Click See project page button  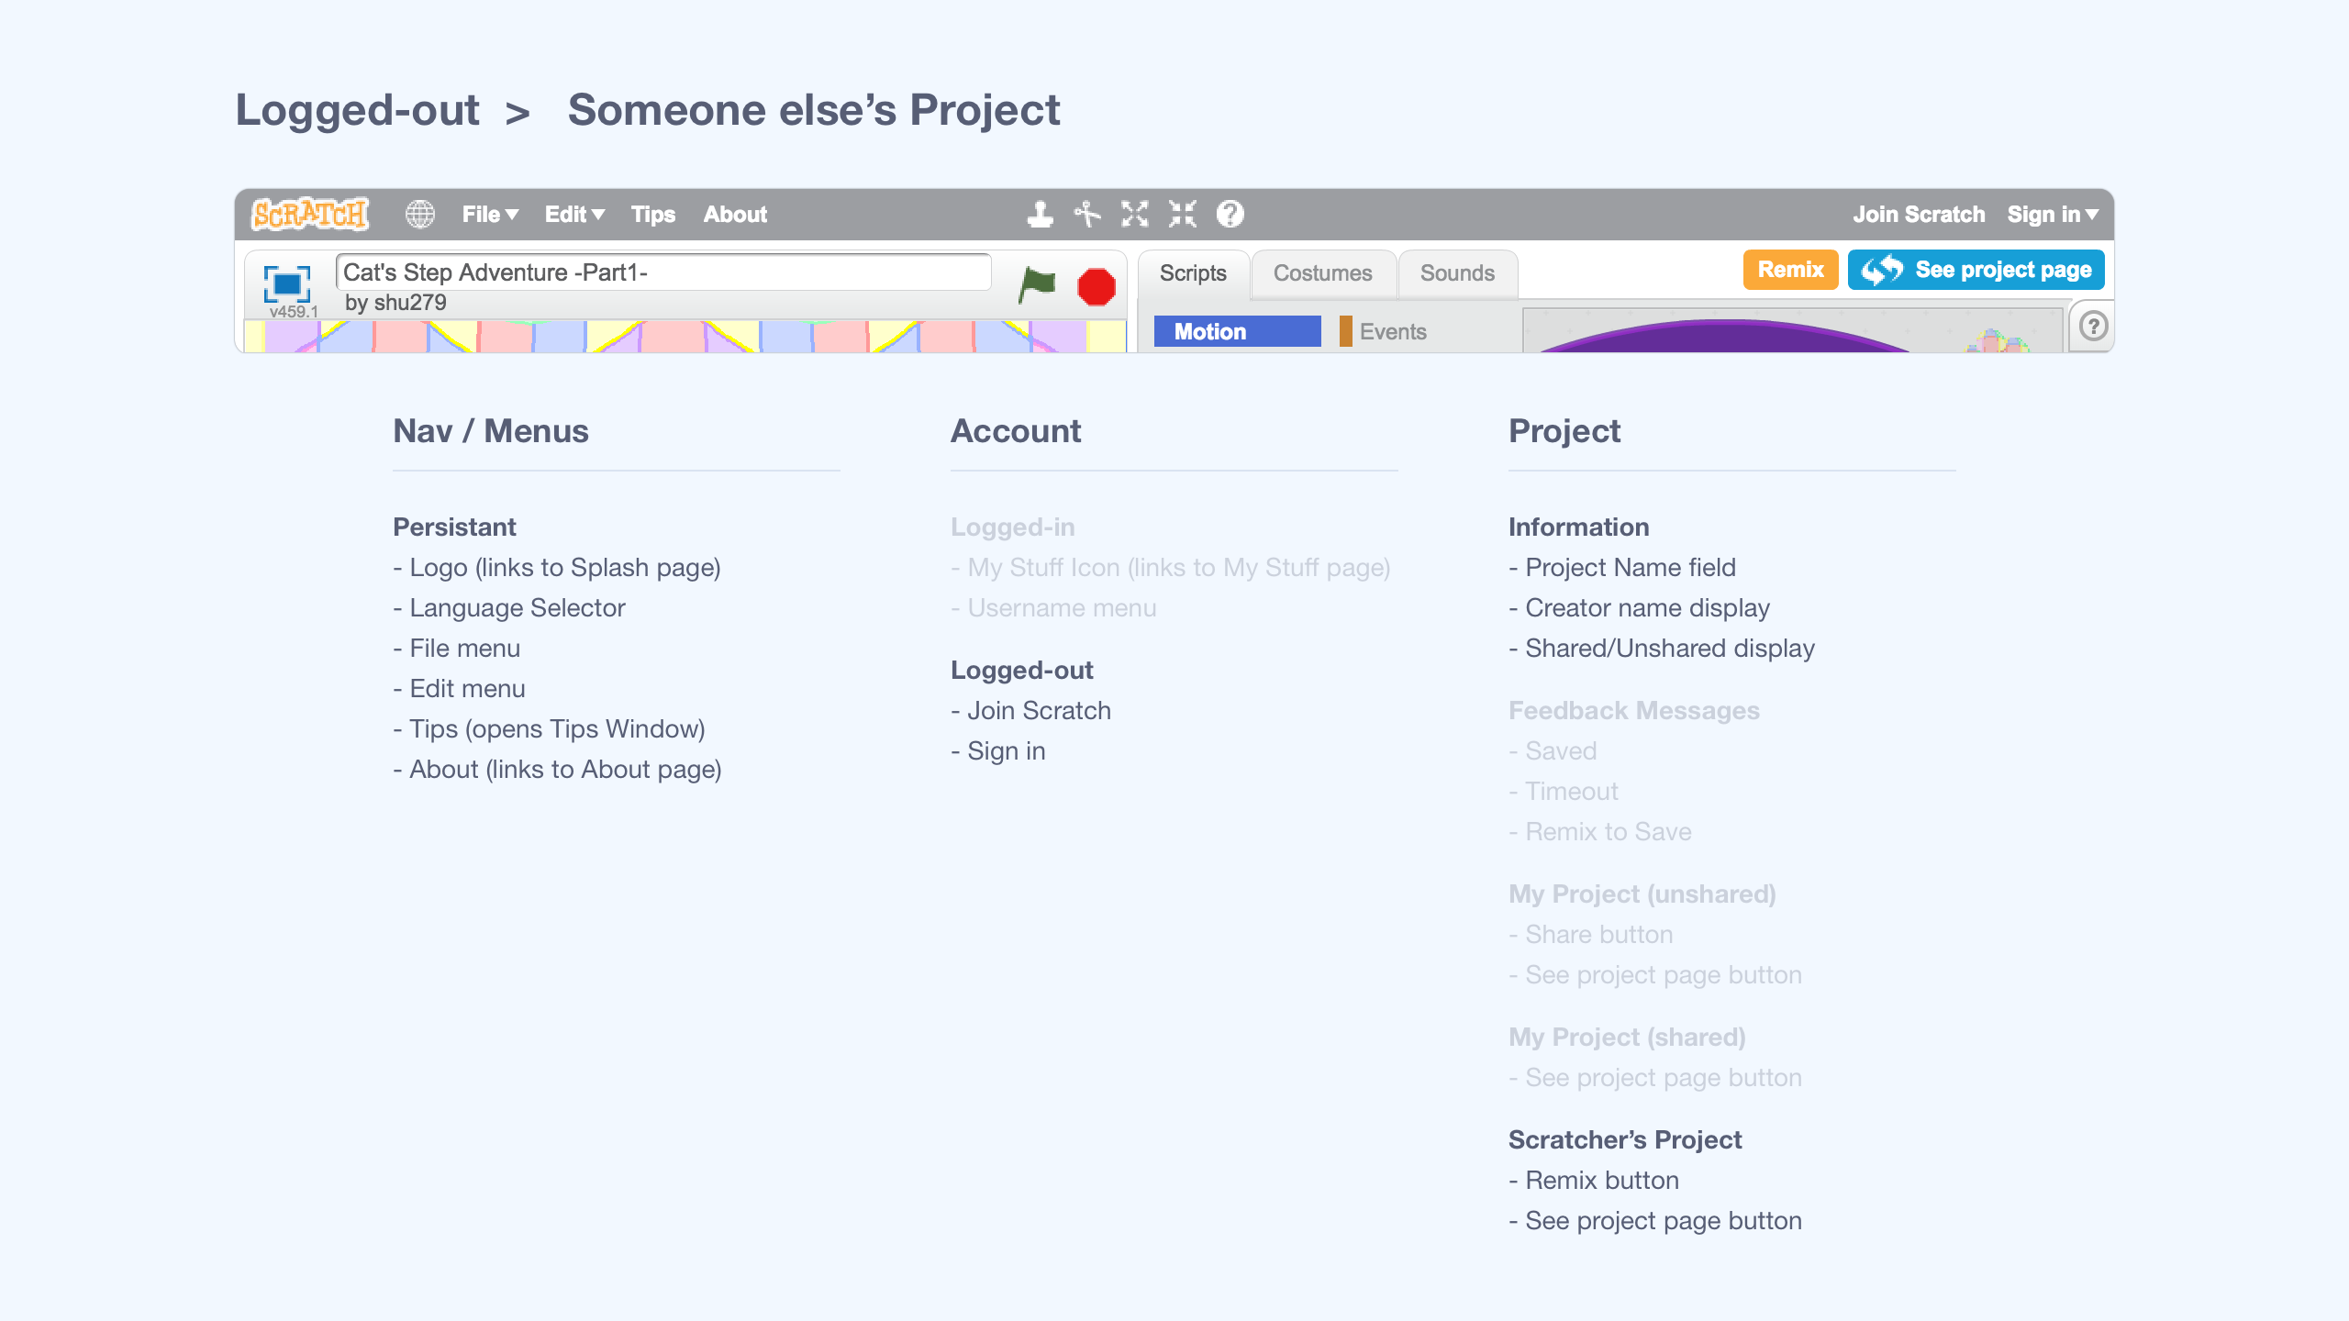pos(1976,270)
